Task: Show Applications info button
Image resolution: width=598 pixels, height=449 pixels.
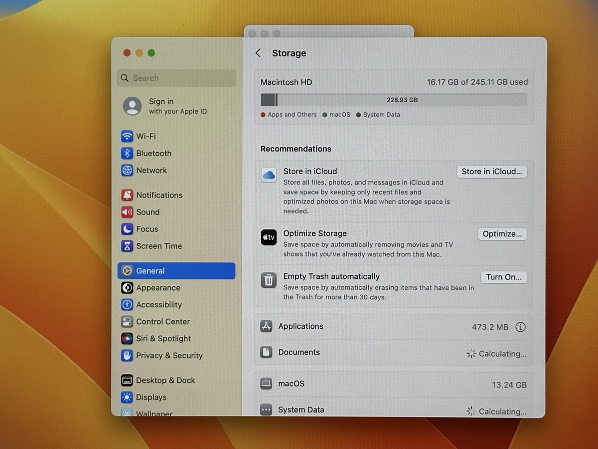Action: click(x=520, y=327)
